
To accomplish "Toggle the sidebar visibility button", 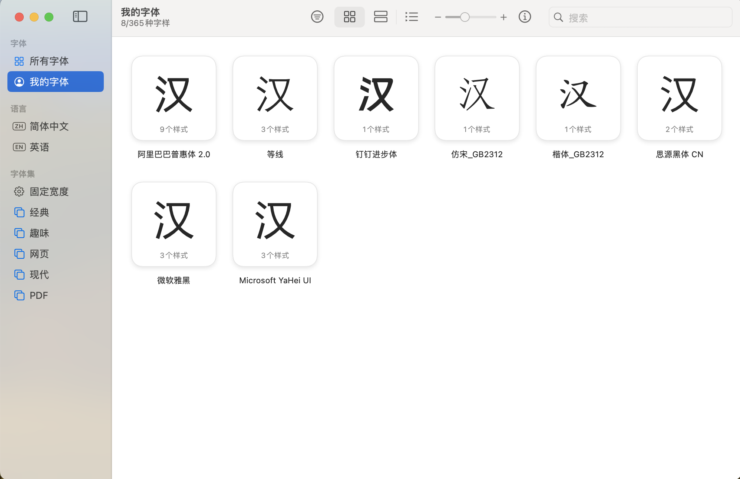I will [x=80, y=17].
